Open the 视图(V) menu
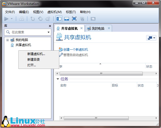The image size is (161, 128). coord(38,12)
